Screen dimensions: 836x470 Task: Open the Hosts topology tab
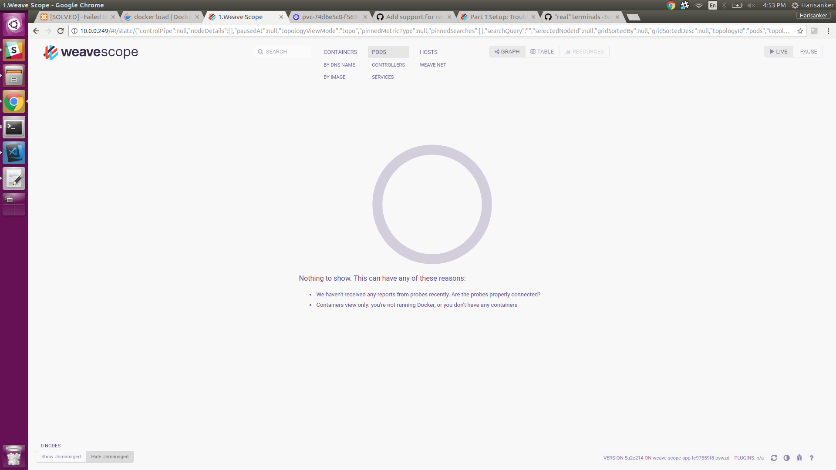coord(428,52)
